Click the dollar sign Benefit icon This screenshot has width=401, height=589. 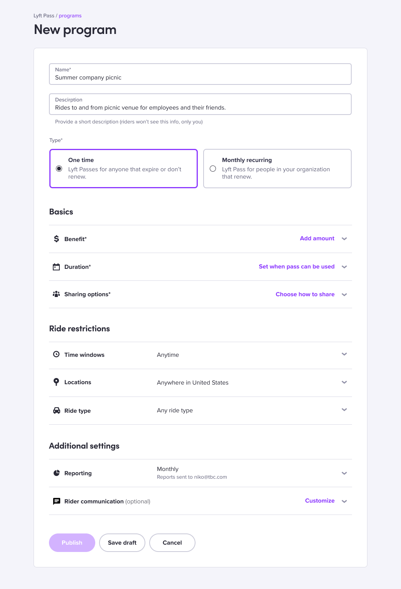click(x=56, y=239)
